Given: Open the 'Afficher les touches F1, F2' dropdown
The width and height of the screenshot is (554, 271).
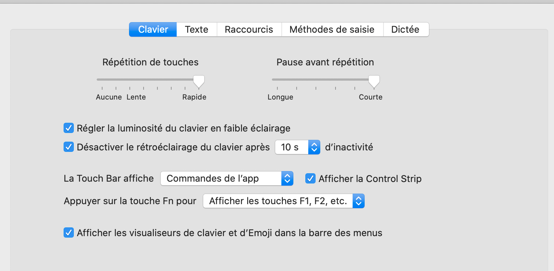Looking at the screenshot, I should (x=283, y=201).
